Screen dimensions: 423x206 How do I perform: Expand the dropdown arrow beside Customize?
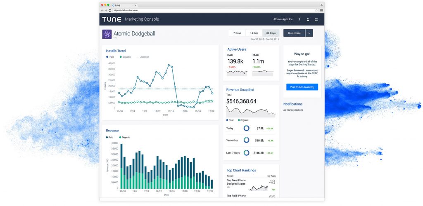309,33
